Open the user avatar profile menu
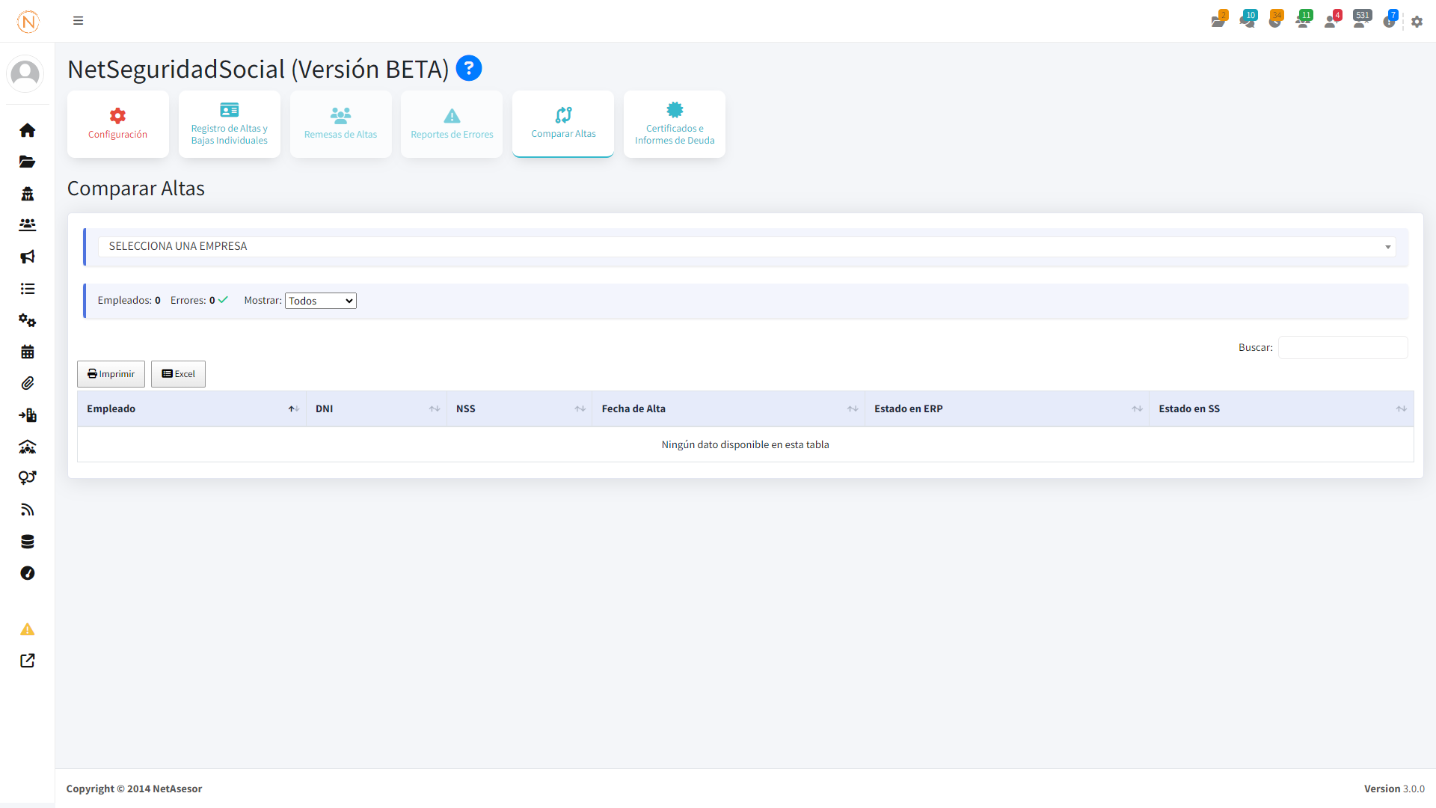Image resolution: width=1436 pixels, height=808 pixels. pos(25,74)
